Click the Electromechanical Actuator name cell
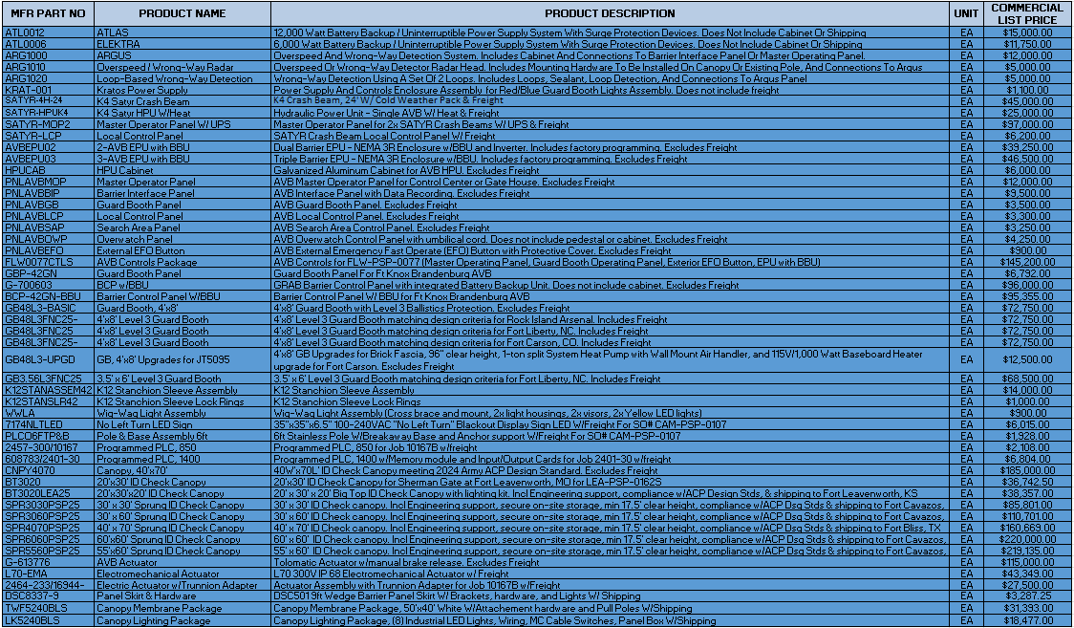The width and height of the screenshot is (1074, 628). click(x=182, y=574)
